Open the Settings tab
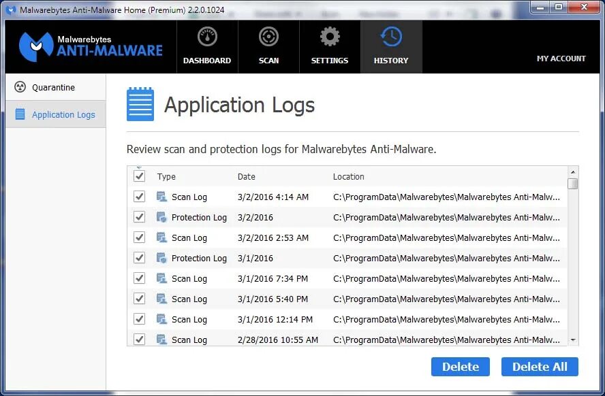The width and height of the screenshot is (605, 396). (x=330, y=47)
